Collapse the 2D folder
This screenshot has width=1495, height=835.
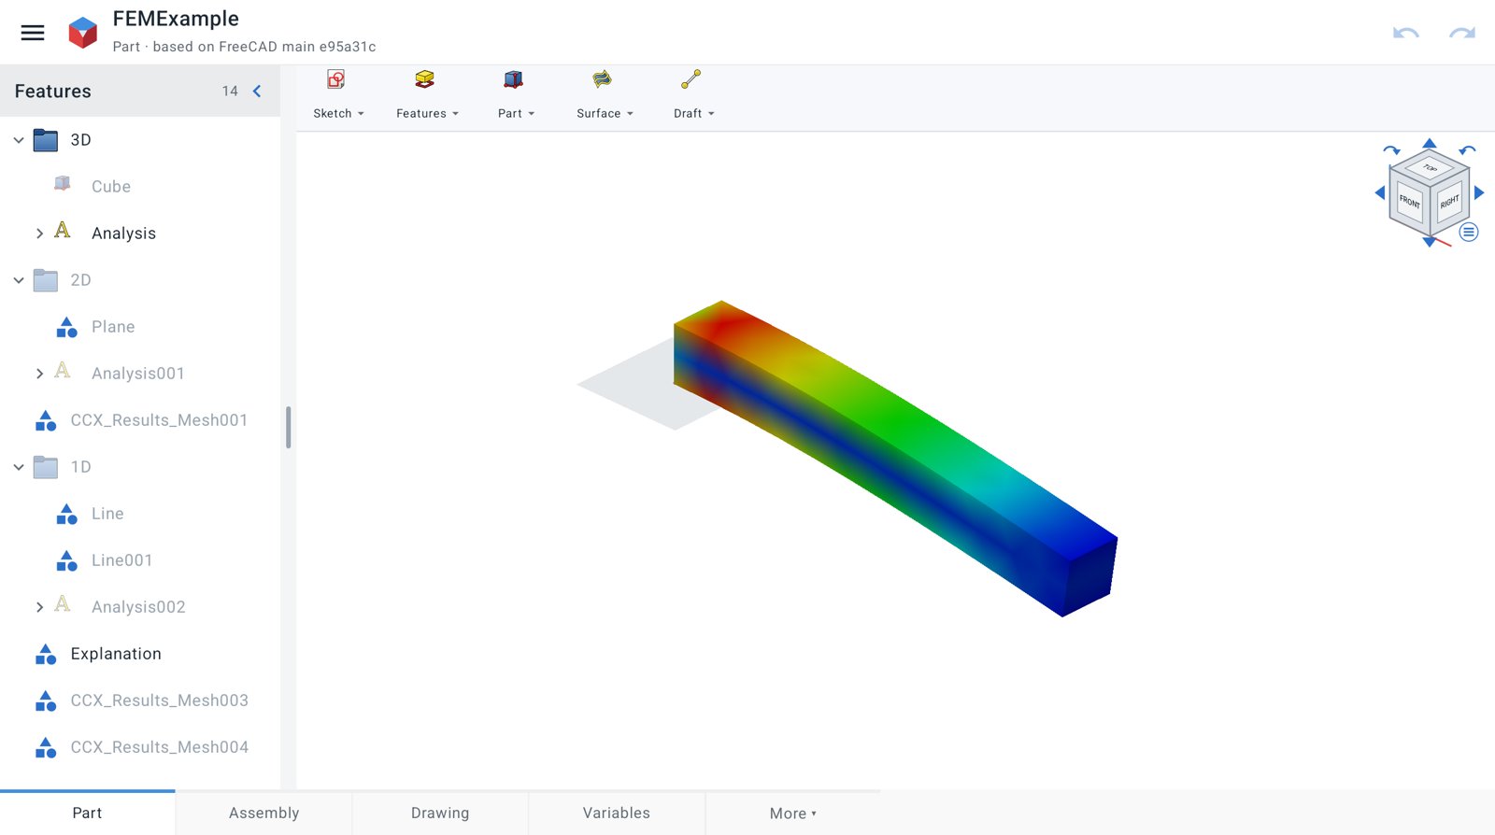click(x=19, y=280)
